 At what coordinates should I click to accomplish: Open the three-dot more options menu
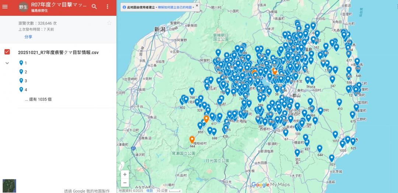[x=107, y=7]
